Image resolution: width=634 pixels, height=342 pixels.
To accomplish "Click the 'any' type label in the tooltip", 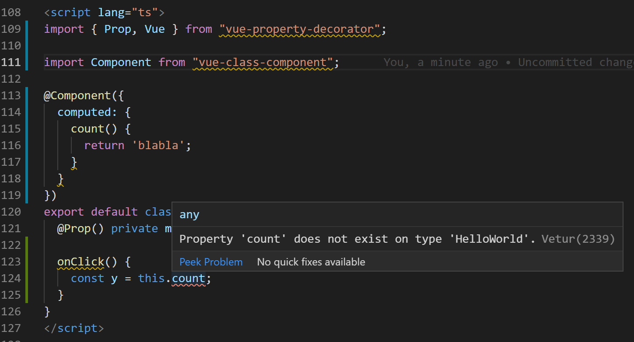I will point(189,214).
